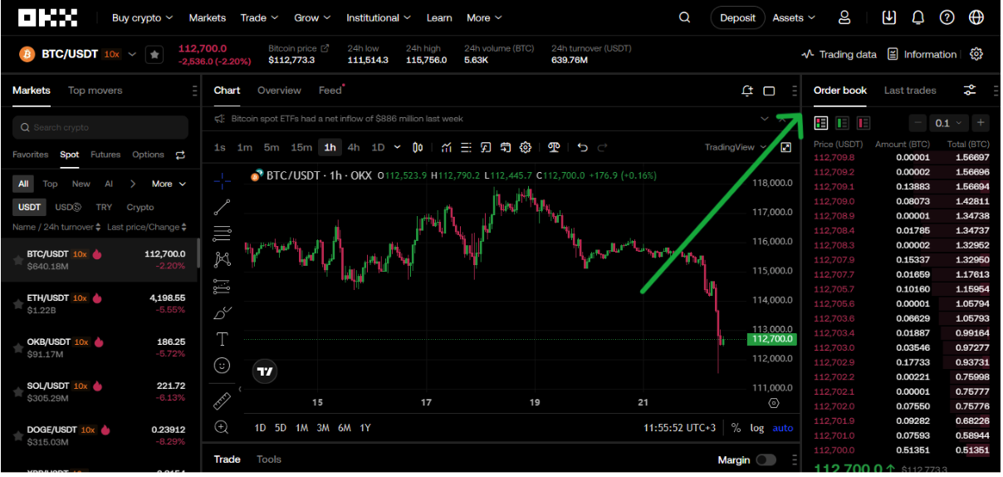The width and height of the screenshot is (1003, 477).
Task: Expand the Institutional dropdown
Action: (x=379, y=17)
